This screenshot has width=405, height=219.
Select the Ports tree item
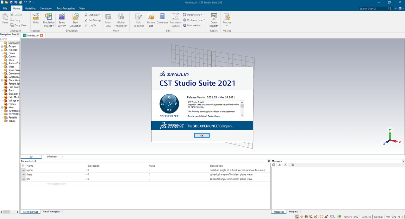point(11,90)
